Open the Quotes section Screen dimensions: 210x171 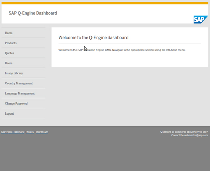click(10, 53)
